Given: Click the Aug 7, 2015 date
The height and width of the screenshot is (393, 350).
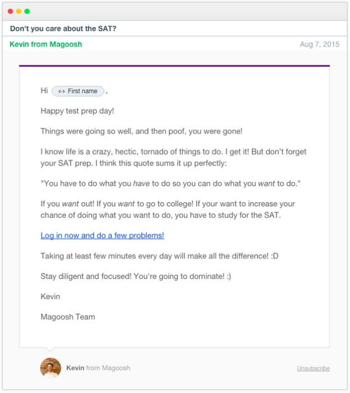Looking at the screenshot, I should (320, 44).
